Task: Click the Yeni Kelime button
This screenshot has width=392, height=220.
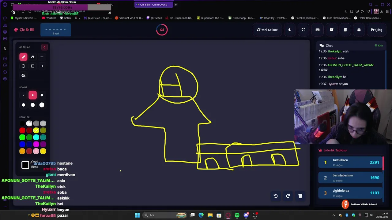Action: (267, 30)
